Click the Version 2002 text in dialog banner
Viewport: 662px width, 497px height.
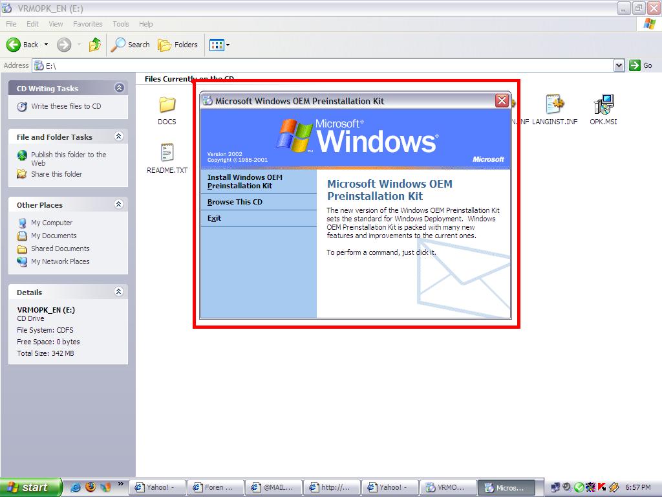224,154
